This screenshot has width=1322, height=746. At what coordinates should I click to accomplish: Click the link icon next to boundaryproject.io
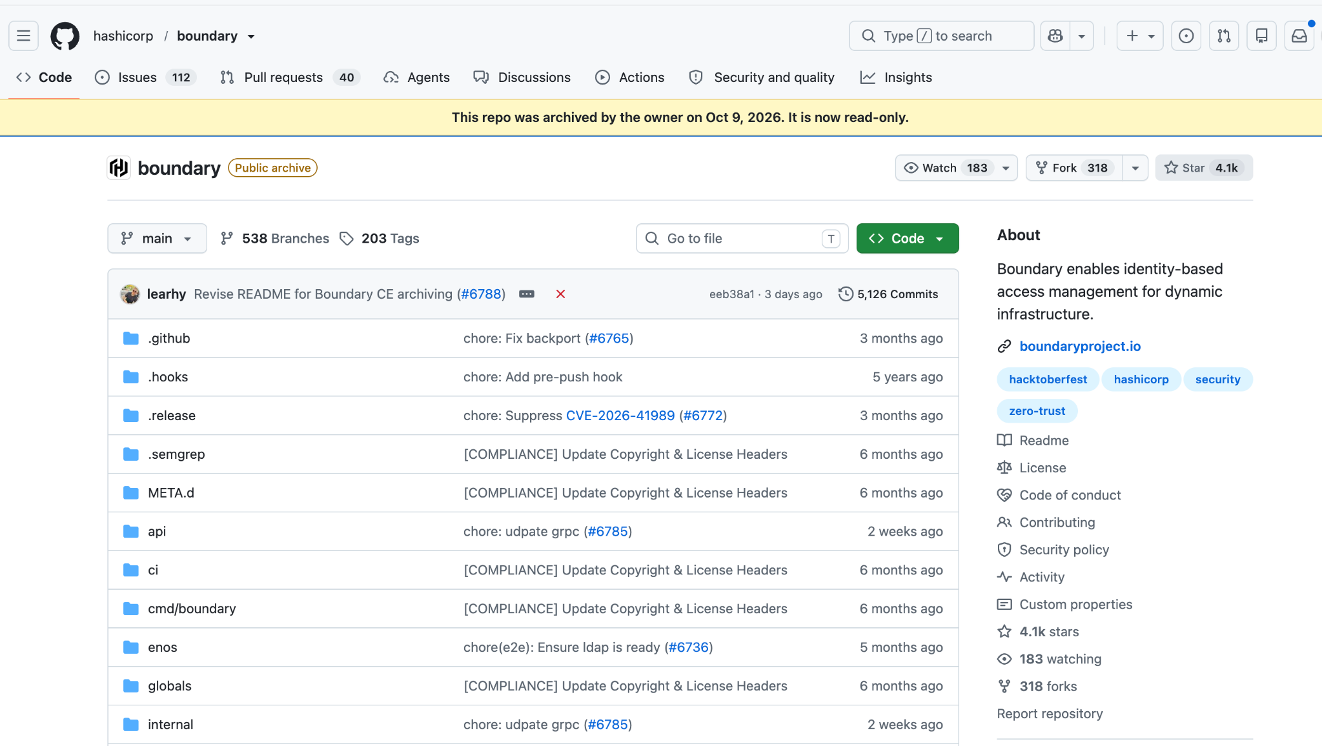point(1004,347)
